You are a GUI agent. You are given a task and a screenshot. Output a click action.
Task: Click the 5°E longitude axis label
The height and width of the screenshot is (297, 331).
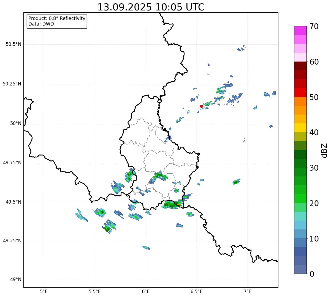[x=44, y=291]
